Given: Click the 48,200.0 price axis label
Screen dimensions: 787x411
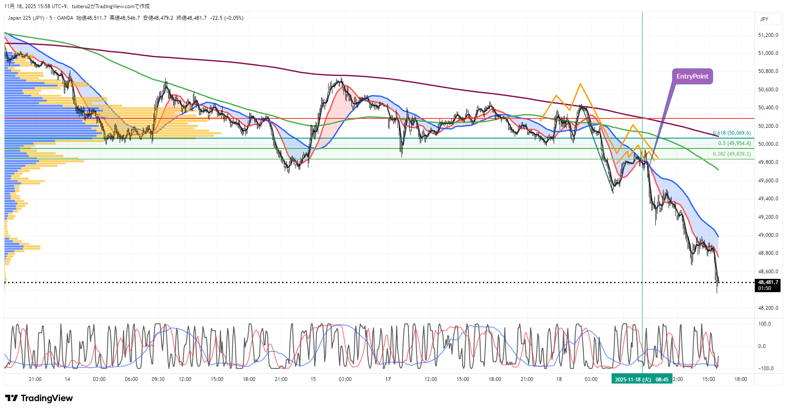Looking at the screenshot, I should [x=768, y=308].
